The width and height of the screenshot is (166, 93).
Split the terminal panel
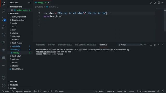coord(151,45)
